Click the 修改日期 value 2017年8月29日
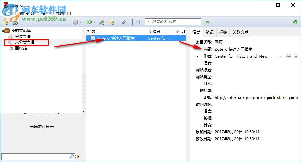The height and width of the screenshot is (162, 301). coord(237,139)
